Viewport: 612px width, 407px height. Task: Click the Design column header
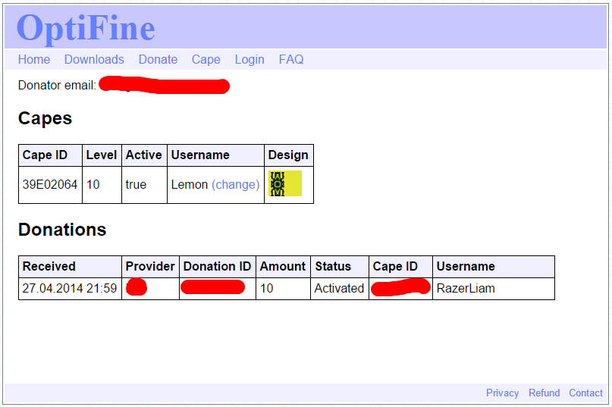pyautogui.click(x=288, y=155)
